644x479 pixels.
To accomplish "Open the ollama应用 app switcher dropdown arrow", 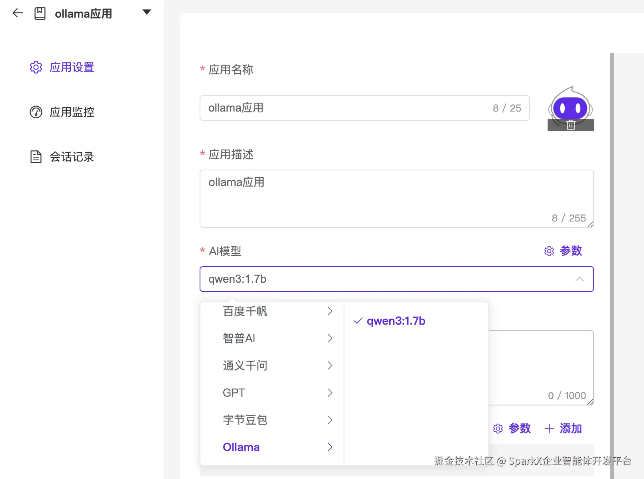I will [x=147, y=12].
